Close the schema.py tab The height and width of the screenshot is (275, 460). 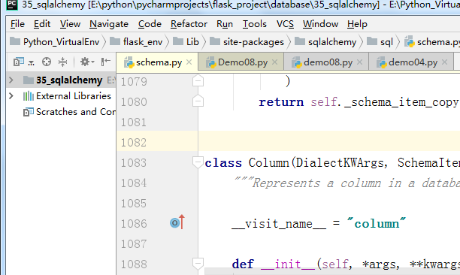189,62
